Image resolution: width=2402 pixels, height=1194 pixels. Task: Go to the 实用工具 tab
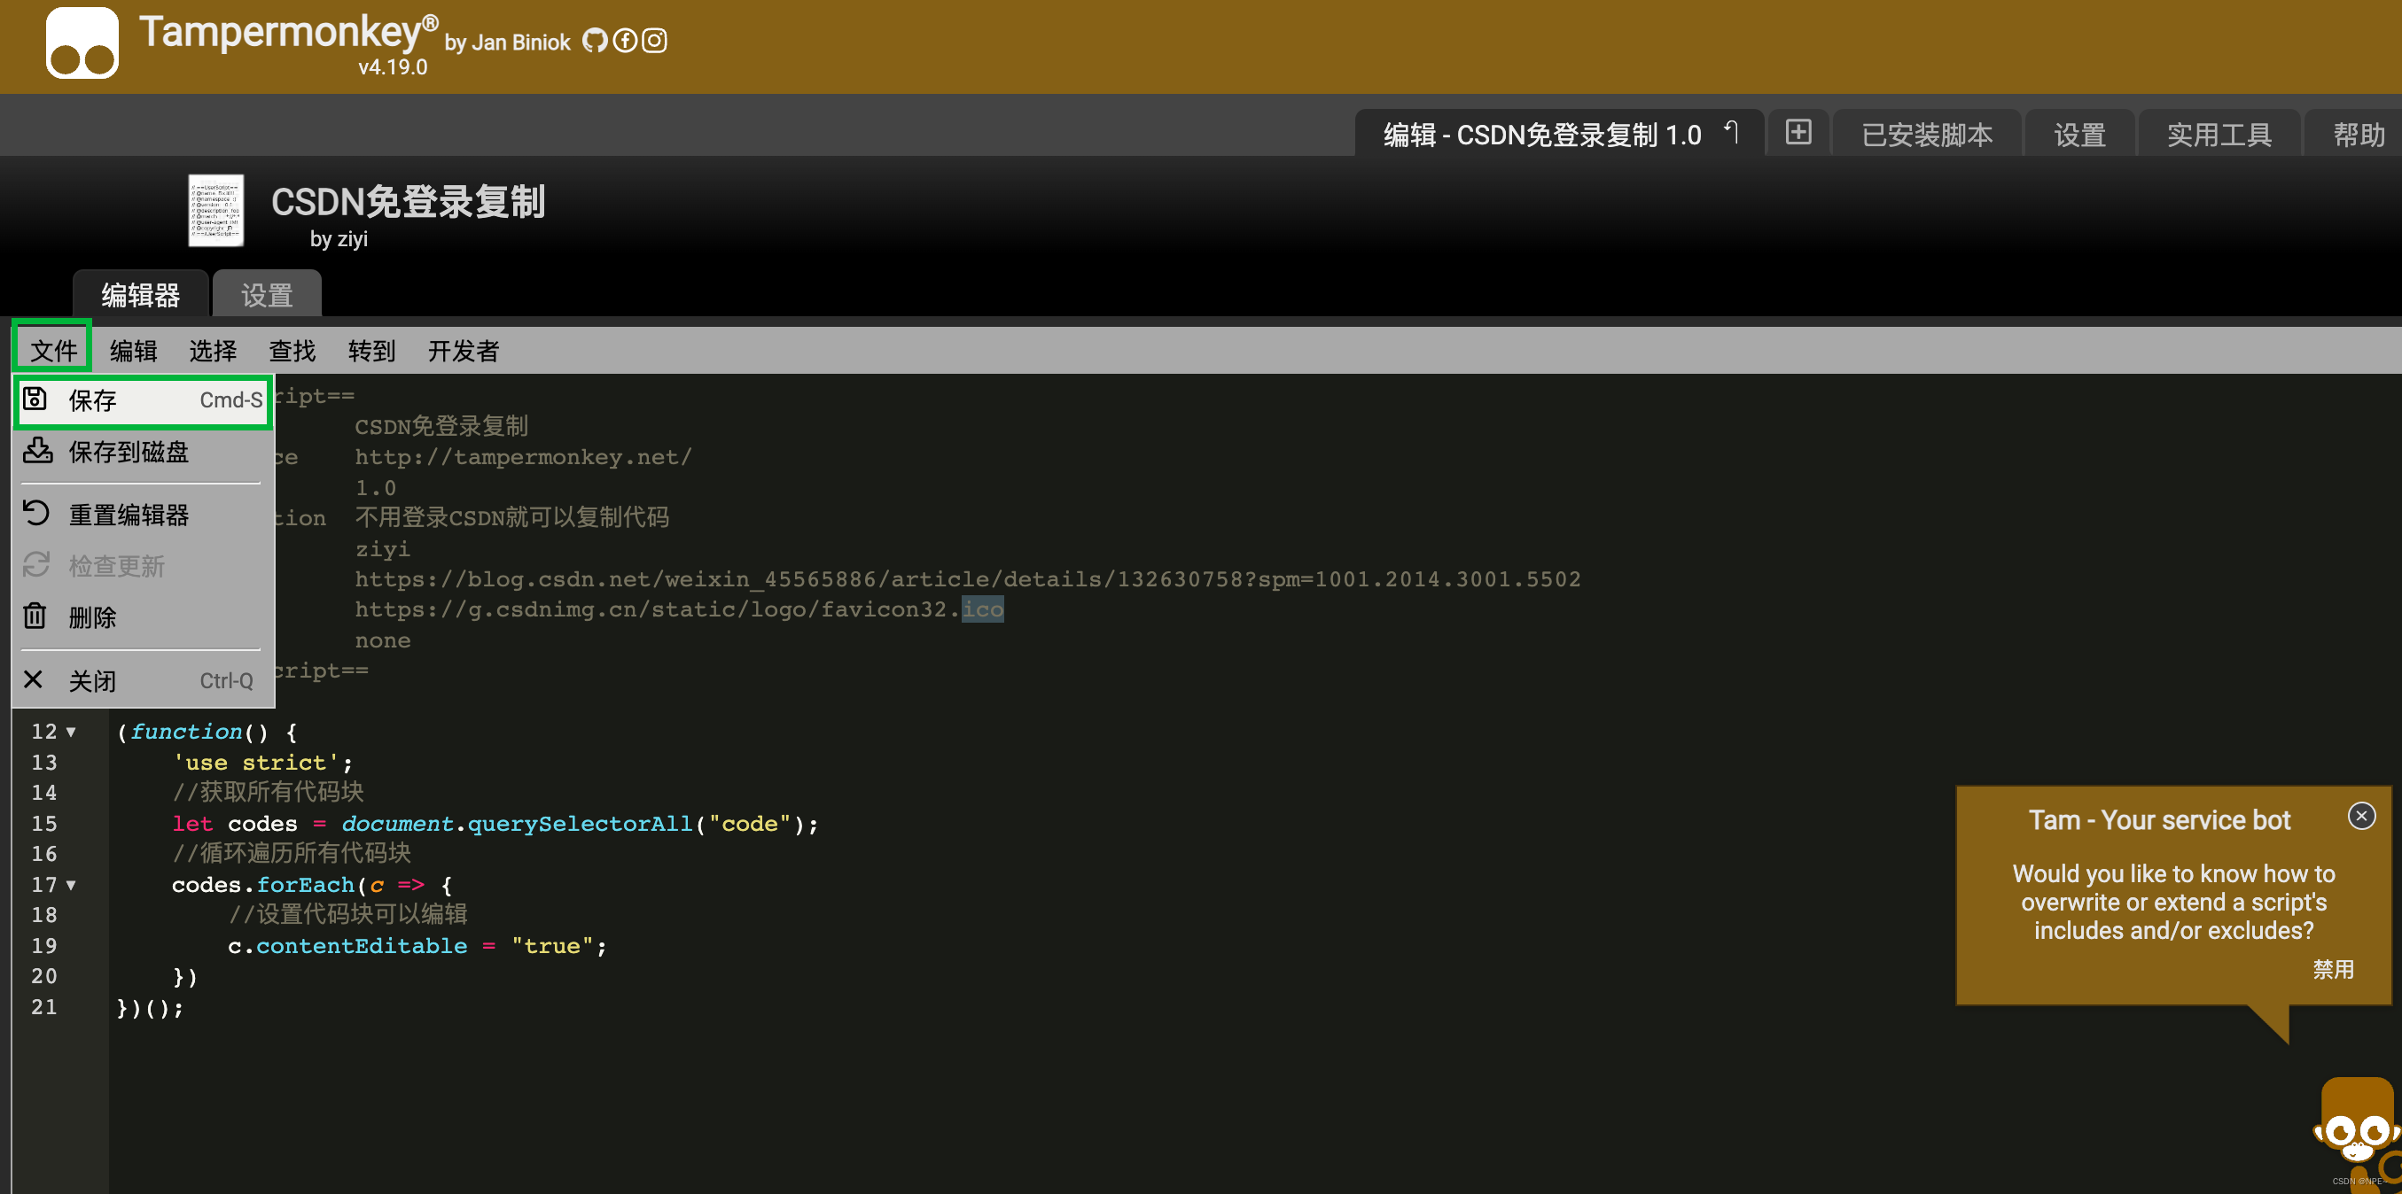(2219, 135)
